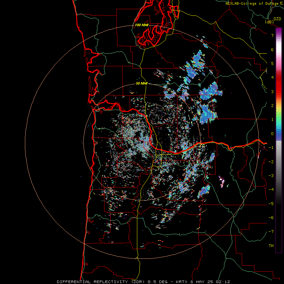Click the 1 value on the scale
The width and height of the screenshot is (284, 284).
pos(272,120)
